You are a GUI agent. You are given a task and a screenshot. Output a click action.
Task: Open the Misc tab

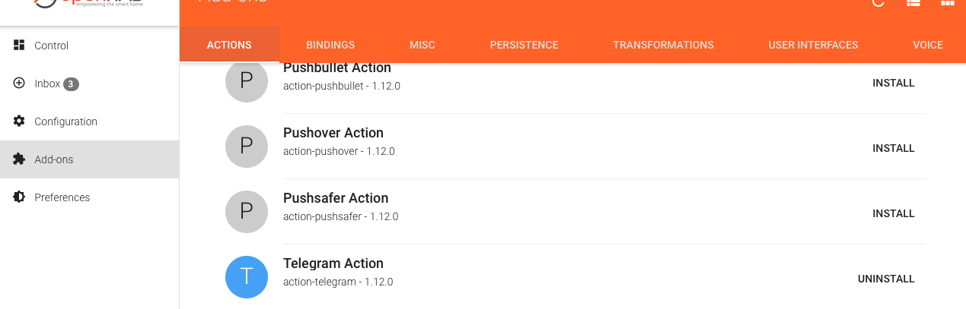point(422,46)
